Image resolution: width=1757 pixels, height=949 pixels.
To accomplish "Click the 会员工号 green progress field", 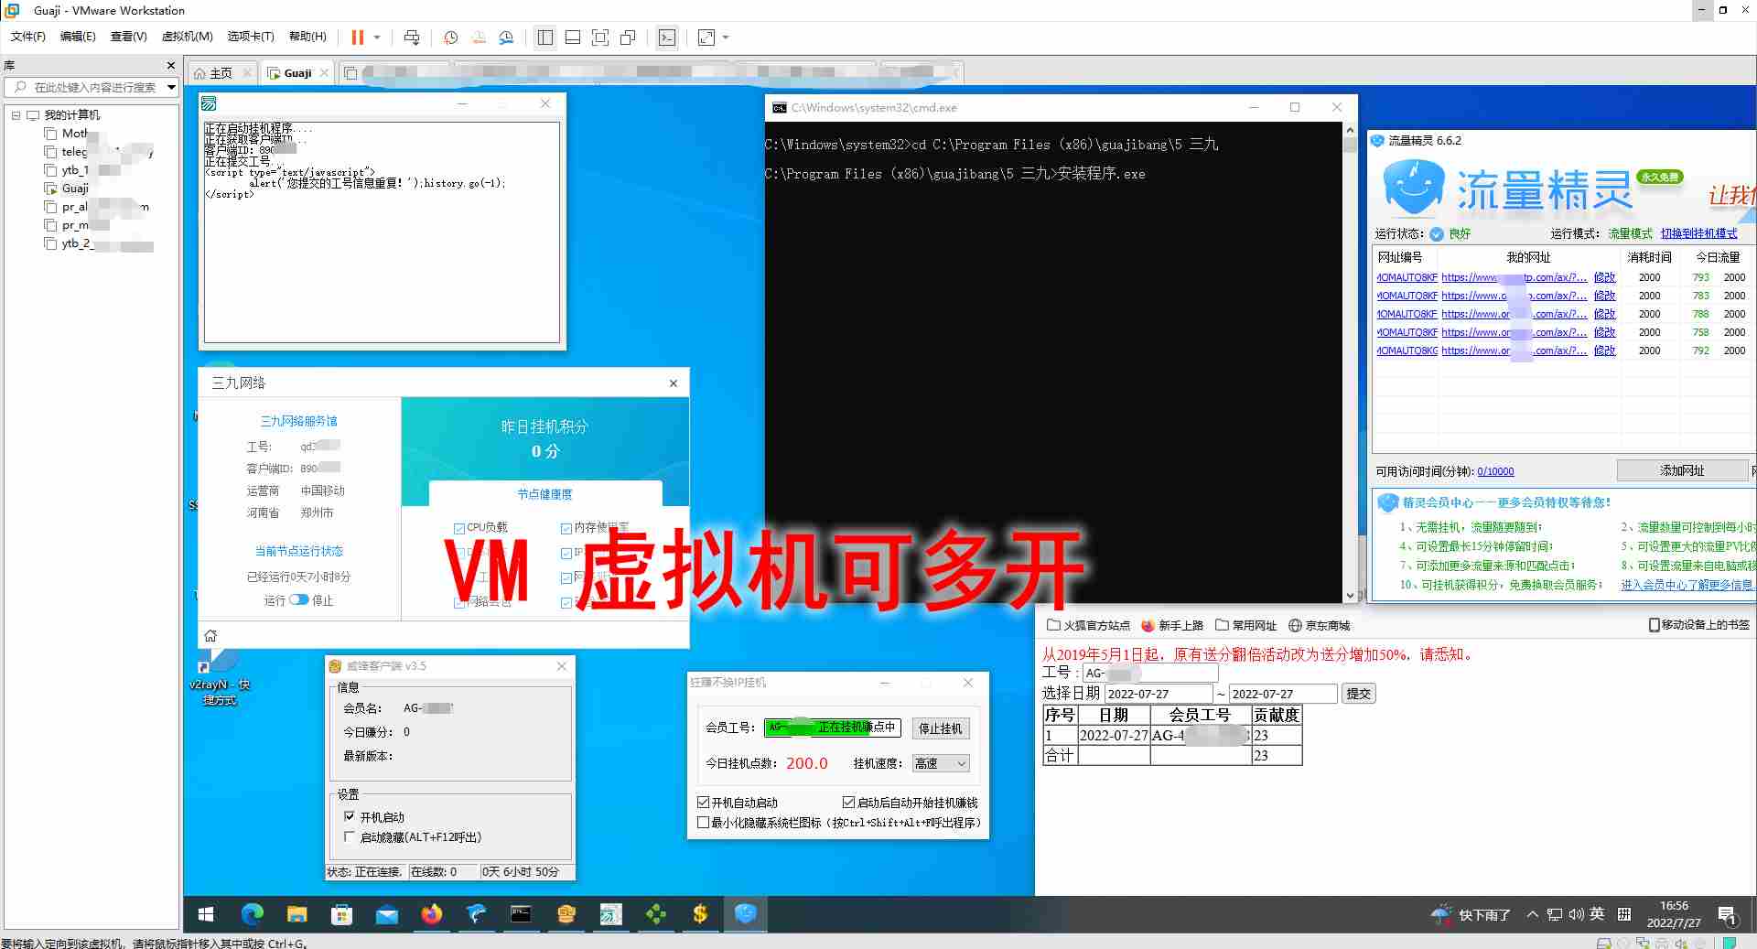I will click(x=832, y=728).
